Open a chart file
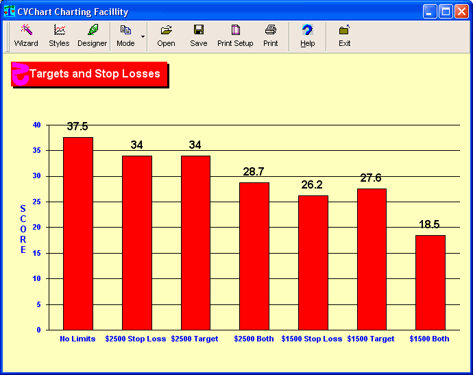Viewport: 473px width, 375px height. pos(166,36)
